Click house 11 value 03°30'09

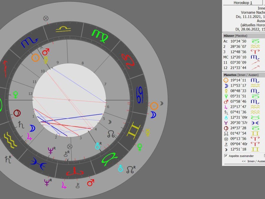point(238,63)
